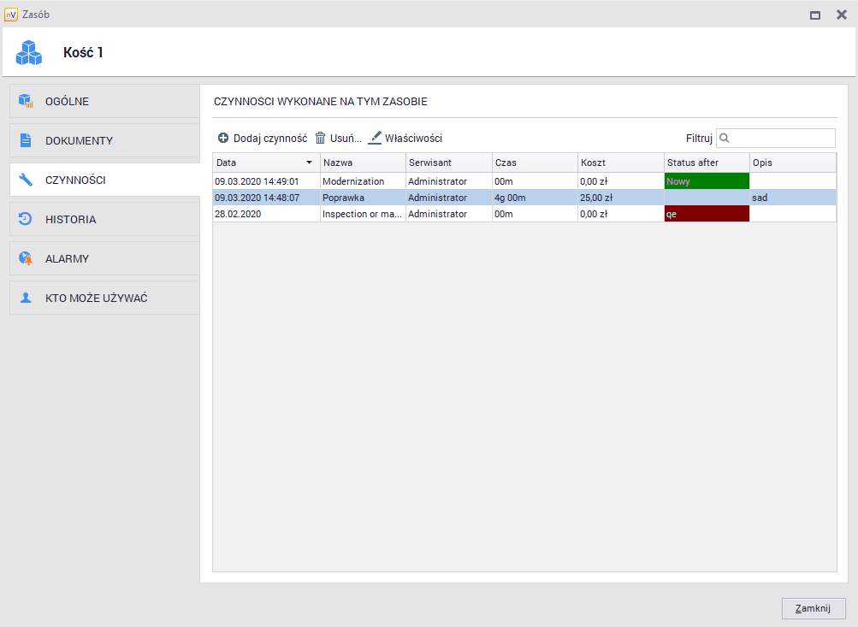
Task: Click the KTO MOŻE UŻYWAĆ user icon
Action: (x=26, y=299)
